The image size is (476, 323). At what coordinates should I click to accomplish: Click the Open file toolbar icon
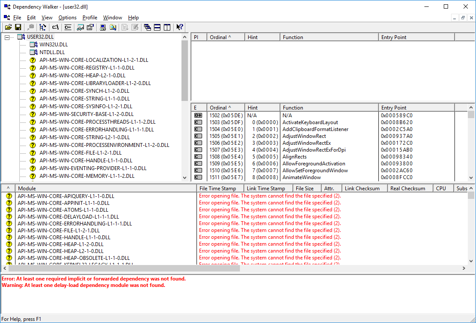8,27
